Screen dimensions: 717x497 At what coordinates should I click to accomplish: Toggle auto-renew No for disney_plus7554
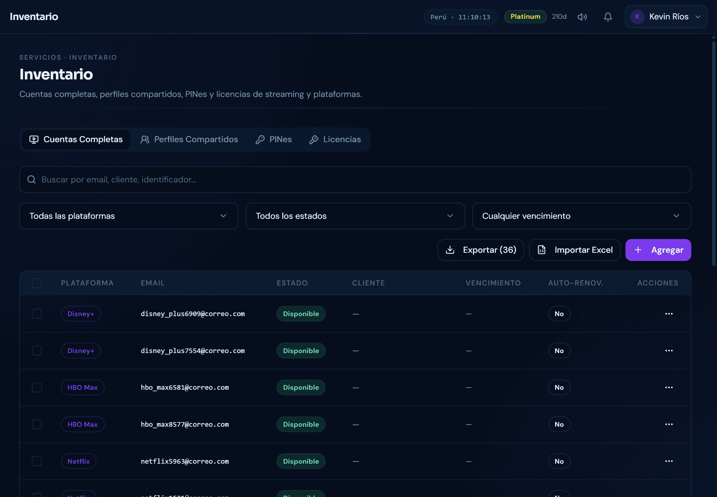[559, 351]
